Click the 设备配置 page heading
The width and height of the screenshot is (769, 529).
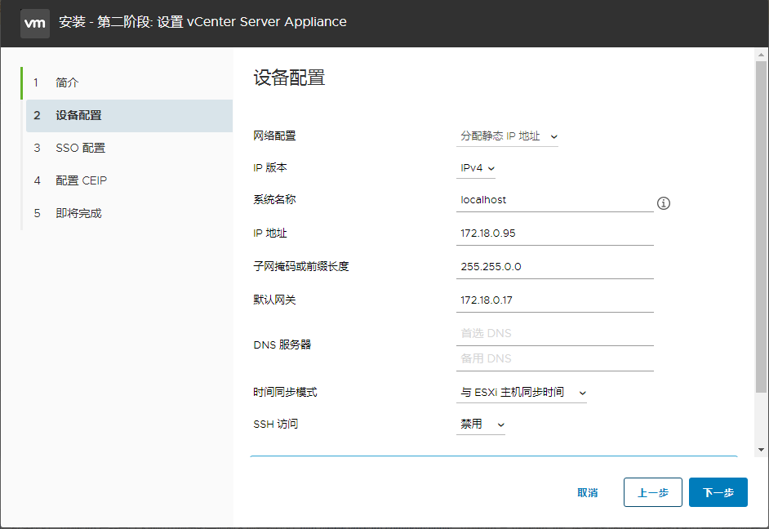point(289,78)
